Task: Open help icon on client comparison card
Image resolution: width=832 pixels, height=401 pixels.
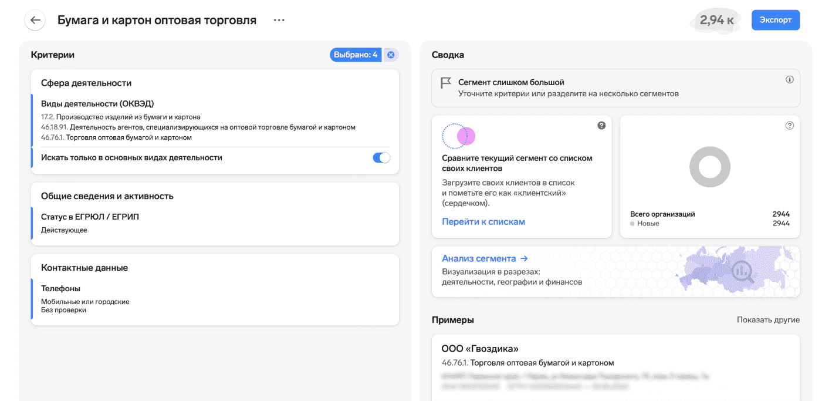Action: click(x=601, y=125)
